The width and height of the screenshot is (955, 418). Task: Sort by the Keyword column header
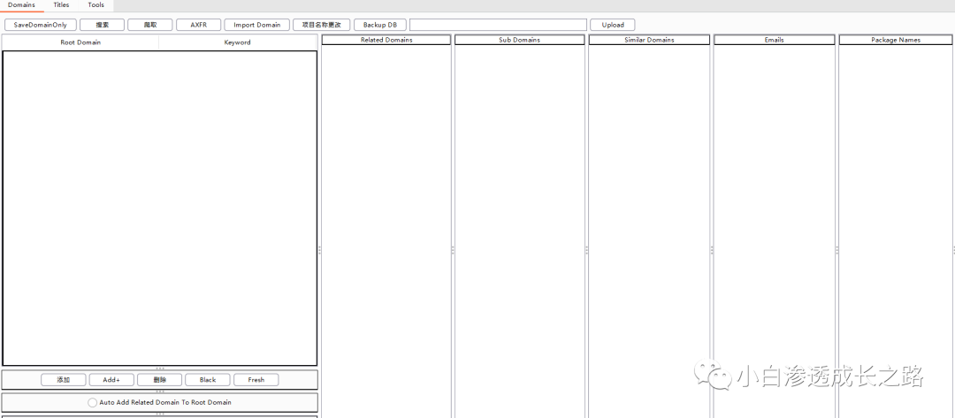click(x=238, y=42)
